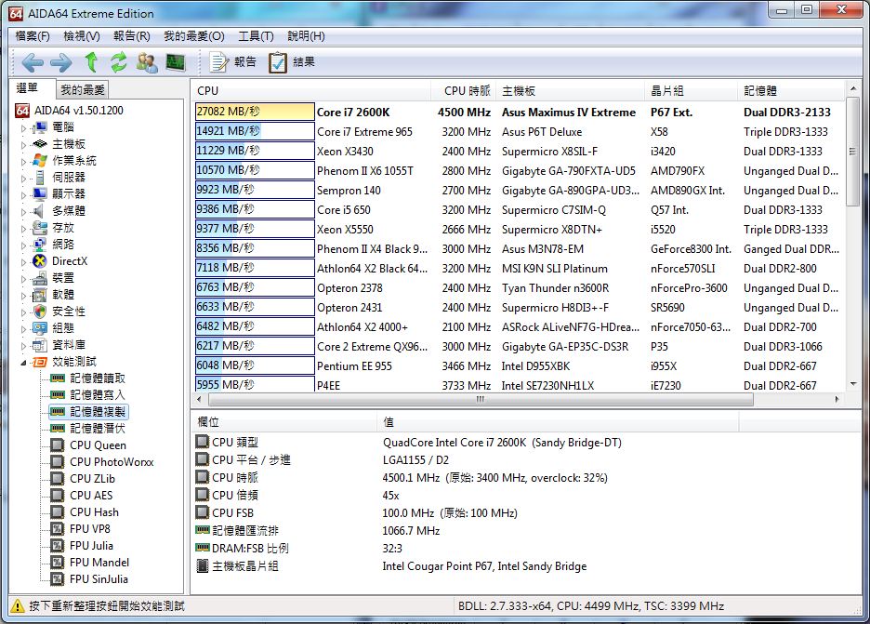The width and height of the screenshot is (870, 624).
Task: Select the 效能測試 benchmark tree icon
Action: click(39, 362)
